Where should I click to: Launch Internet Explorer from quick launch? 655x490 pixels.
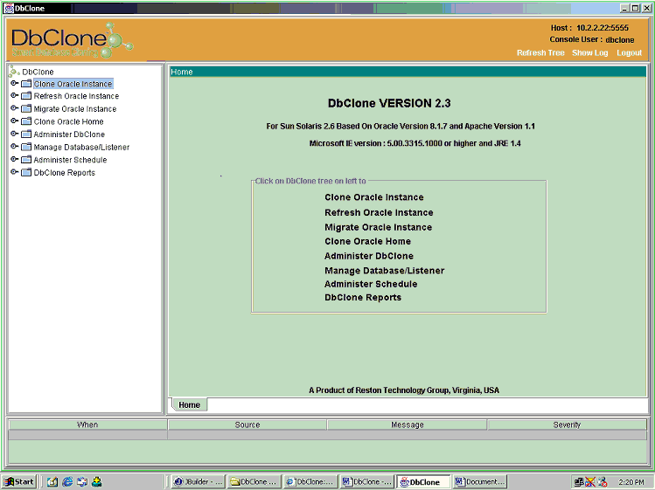(67, 481)
